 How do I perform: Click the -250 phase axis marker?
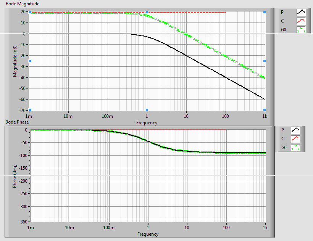23,194
